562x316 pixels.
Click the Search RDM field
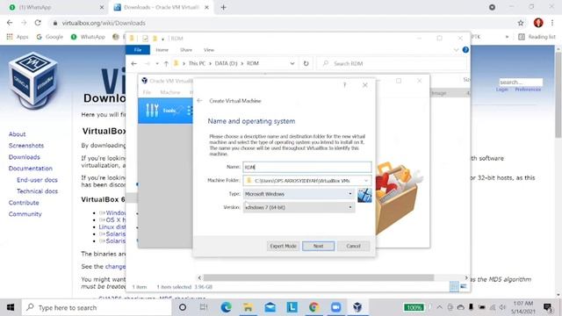point(393,63)
